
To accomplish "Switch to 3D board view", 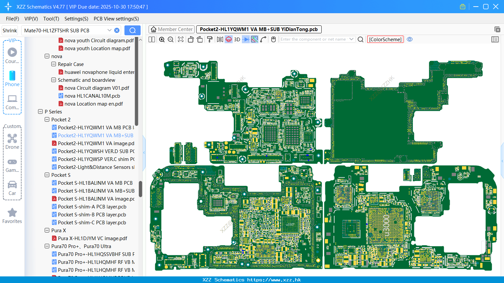I will pyautogui.click(x=237, y=39).
